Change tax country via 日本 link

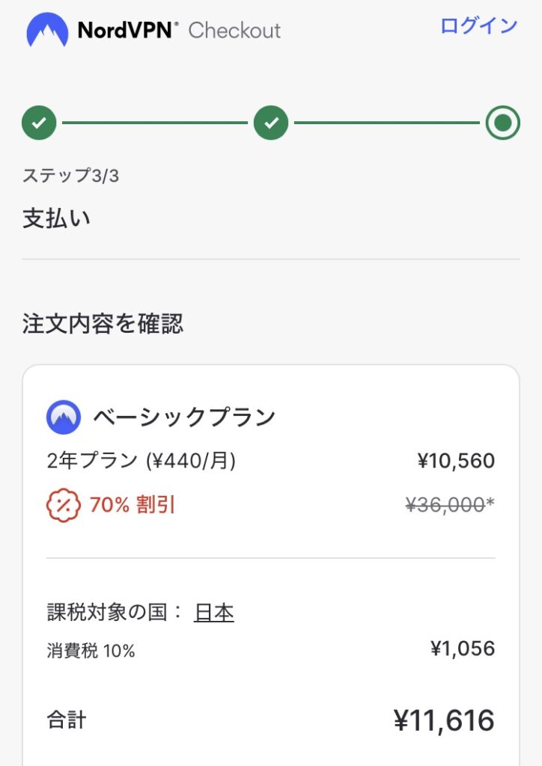214,613
